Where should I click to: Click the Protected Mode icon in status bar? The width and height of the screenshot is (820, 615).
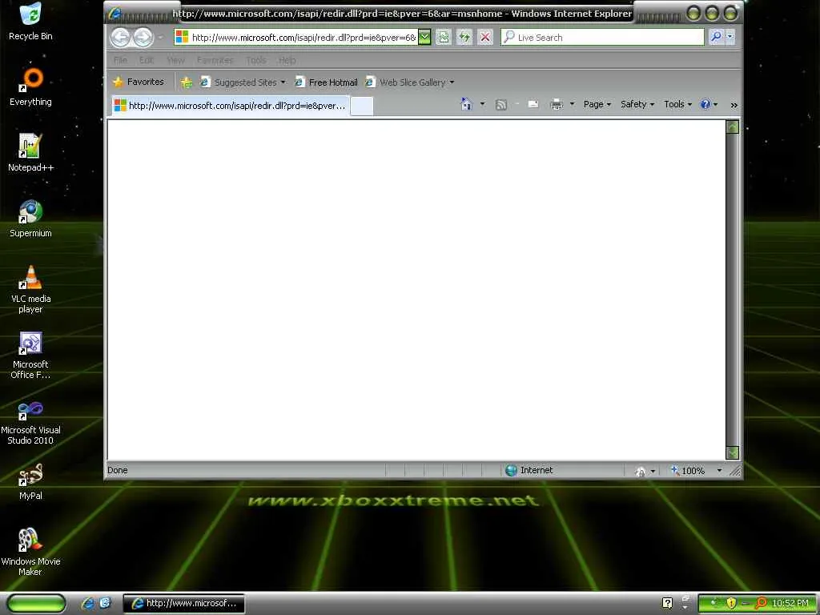point(641,471)
